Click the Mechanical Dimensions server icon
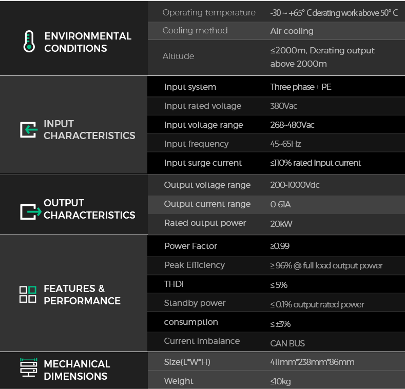Image resolution: width=405 pixels, height=389 pixels. click(29, 367)
